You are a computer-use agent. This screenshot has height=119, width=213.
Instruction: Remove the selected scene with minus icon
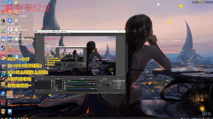tap(38, 90)
